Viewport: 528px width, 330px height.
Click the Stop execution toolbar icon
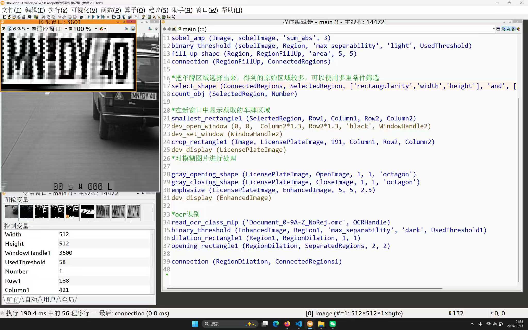(x=108, y=17)
